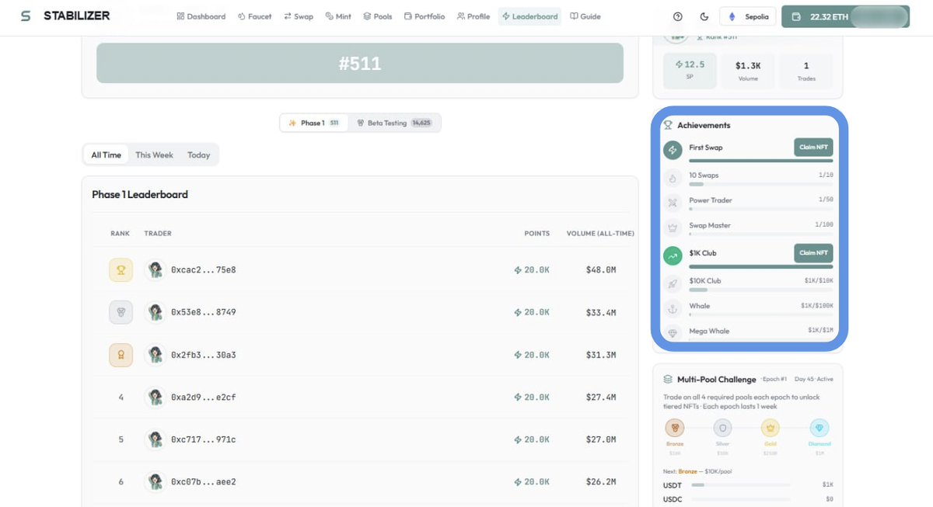Click avatar of trader 0xc07b...aee2
This screenshot has height=507, width=933.
coord(155,481)
